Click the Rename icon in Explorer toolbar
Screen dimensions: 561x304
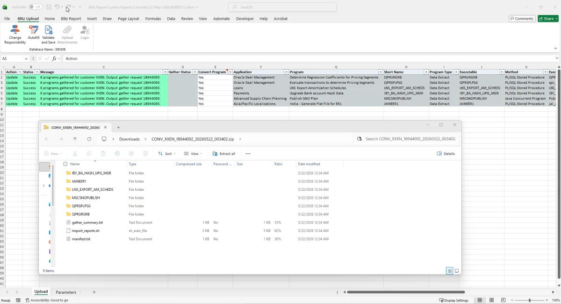click(117, 153)
